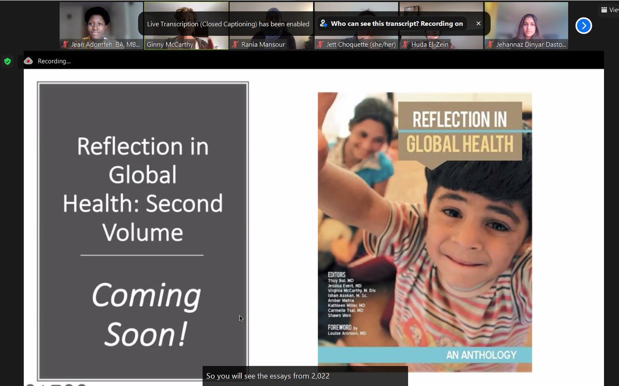This screenshot has height=386, width=619.
Task: Click 'Reflection in Global Health: Second Volume' title
Action: click(143, 189)
